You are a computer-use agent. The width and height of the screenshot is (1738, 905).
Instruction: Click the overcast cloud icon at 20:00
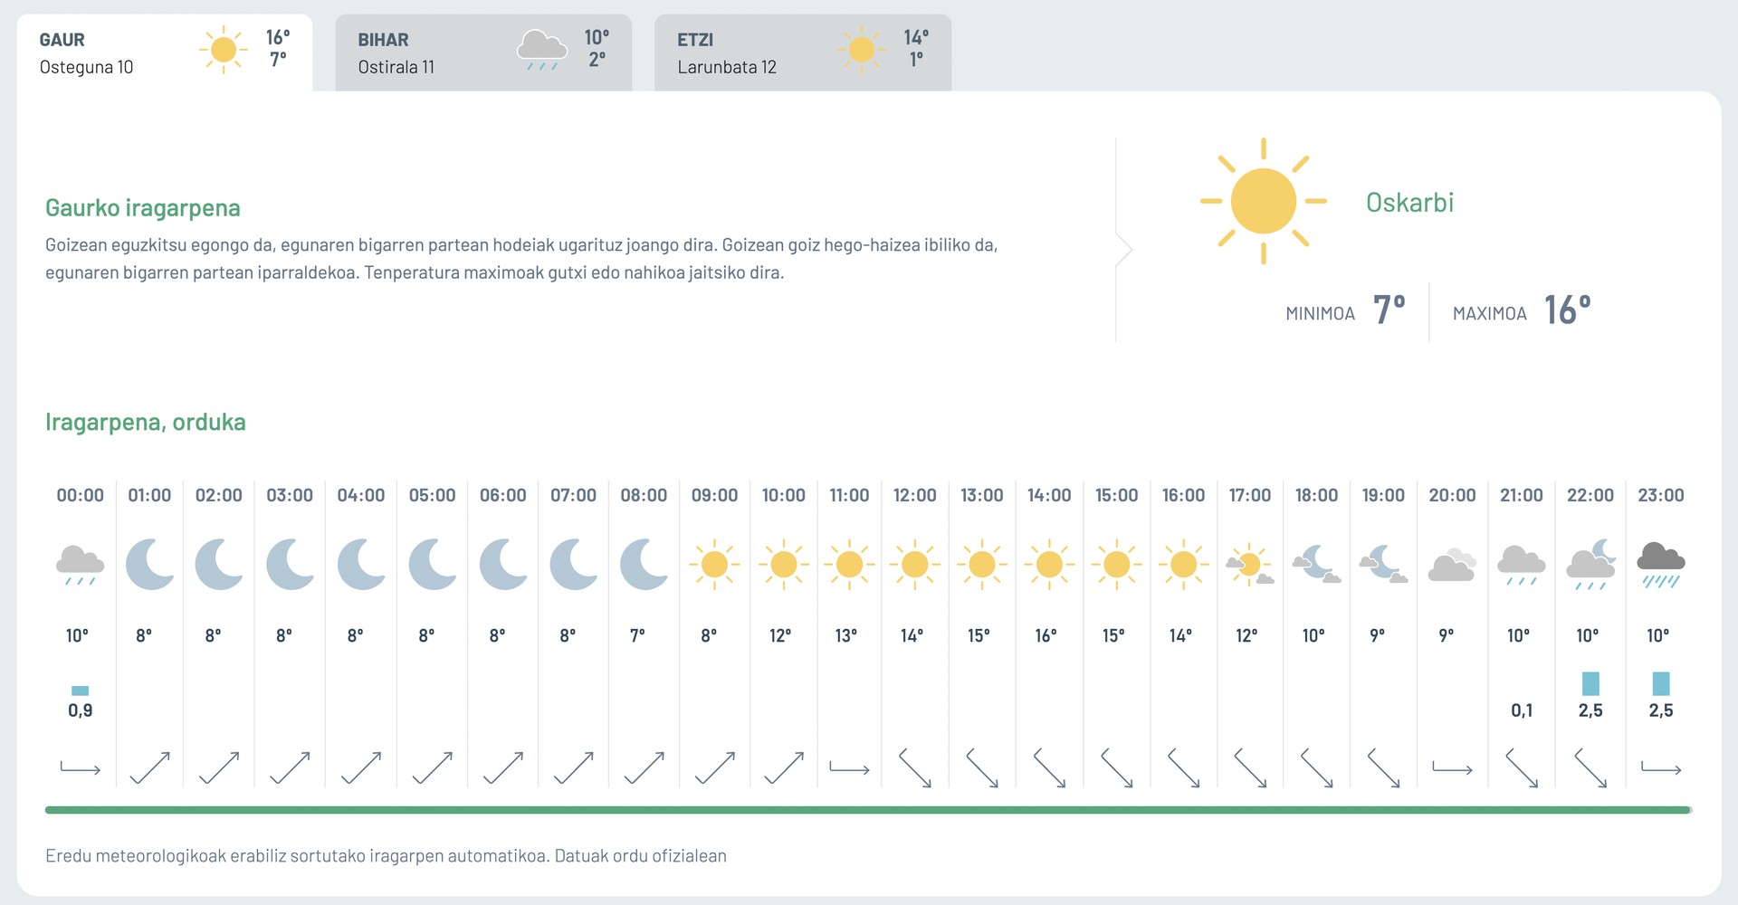click(x=1452, y=564)
